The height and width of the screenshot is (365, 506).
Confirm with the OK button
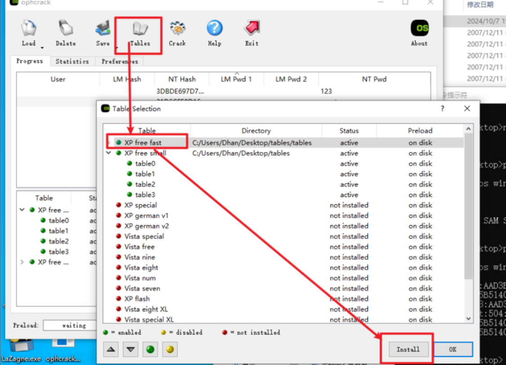[453, 350]
